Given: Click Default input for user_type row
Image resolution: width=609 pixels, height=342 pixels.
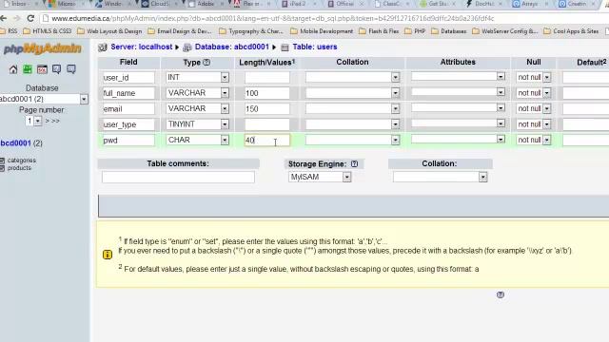Looking at the screenshot, I should click(x=586, y=124).
